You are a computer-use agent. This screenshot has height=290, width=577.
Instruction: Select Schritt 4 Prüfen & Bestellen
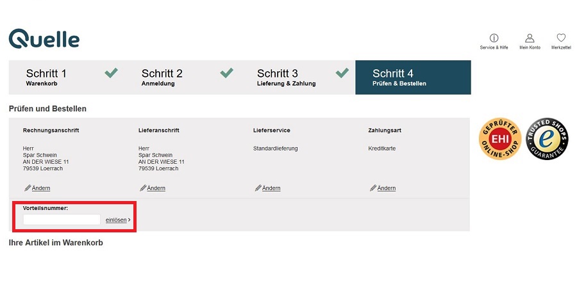click(414, 77)
